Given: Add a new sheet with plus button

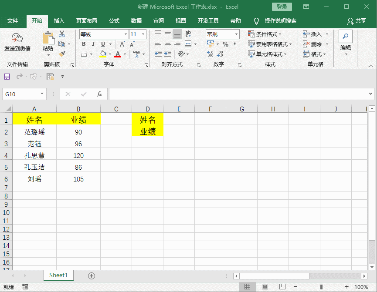Looking at the screenshot, I should click(x=92, y=276).
